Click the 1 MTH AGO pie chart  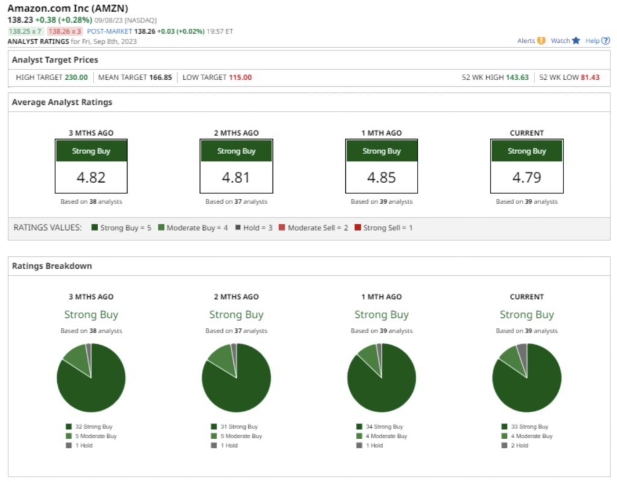(381, 378)
